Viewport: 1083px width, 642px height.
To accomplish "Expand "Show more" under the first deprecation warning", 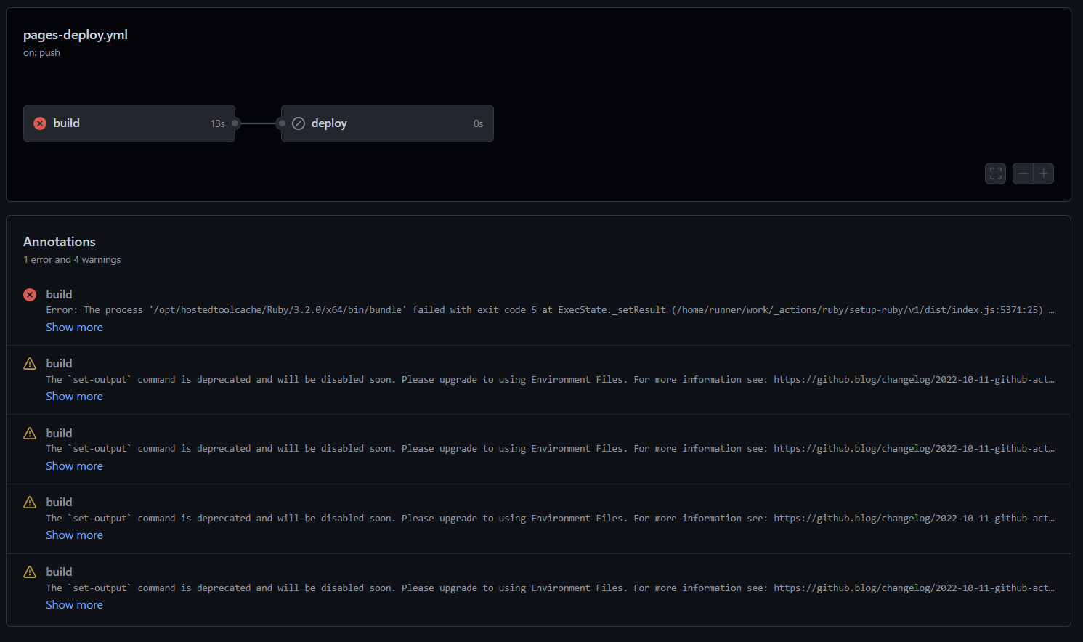I will point(74,396).
